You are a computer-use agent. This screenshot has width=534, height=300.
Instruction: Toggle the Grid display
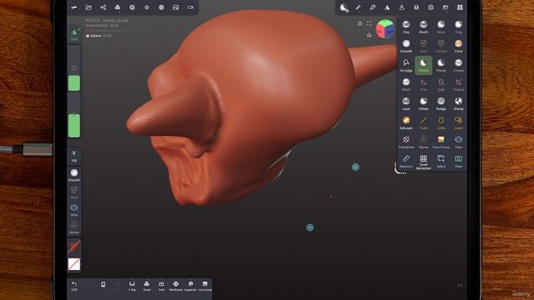tap(161, 286)
